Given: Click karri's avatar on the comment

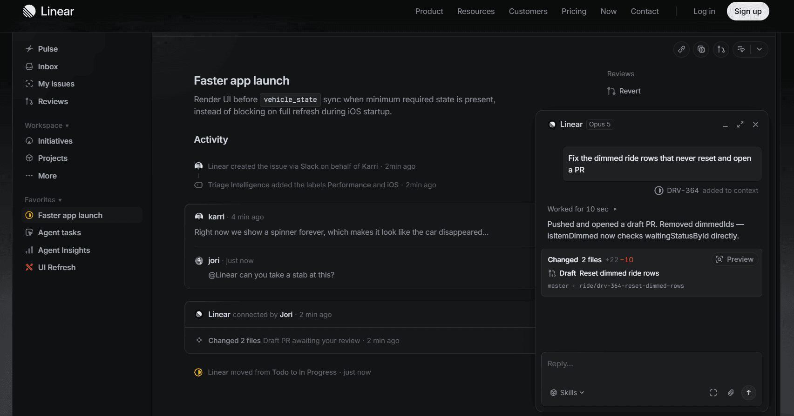Looking at the screenshot, I should pos(199,217).
